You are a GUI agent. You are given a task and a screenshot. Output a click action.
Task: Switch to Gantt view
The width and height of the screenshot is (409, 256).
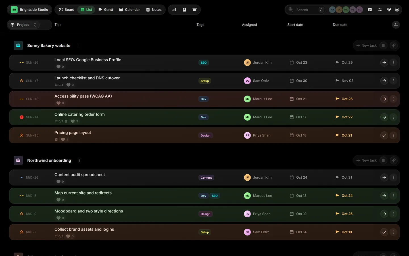[x=106, y=10]
